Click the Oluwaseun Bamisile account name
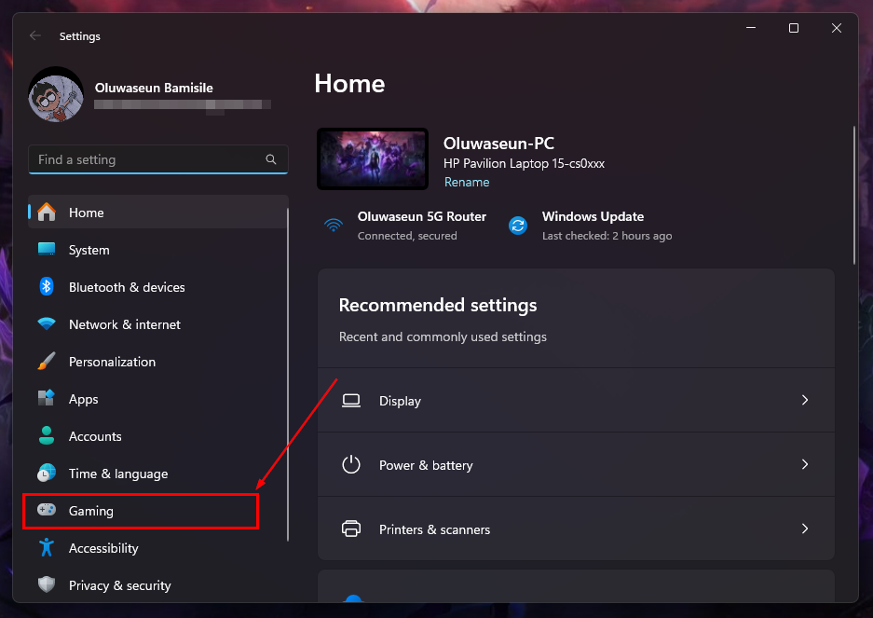 154,88
